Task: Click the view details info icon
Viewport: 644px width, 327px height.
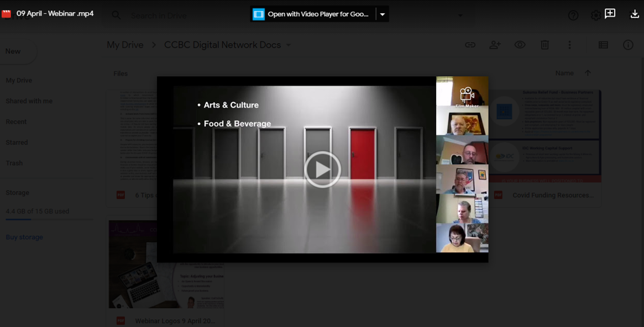Action: point(628,45)
